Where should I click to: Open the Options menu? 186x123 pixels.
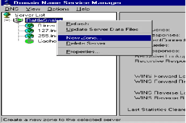tap(58, 9)
